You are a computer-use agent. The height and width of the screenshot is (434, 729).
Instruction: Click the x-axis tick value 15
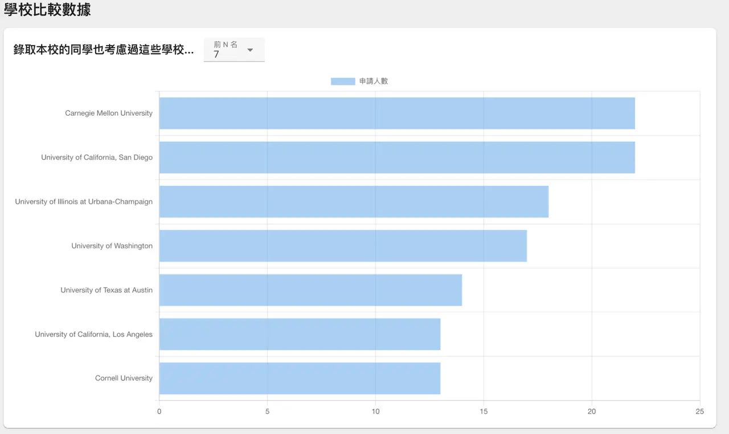click(x=484, y=412)
